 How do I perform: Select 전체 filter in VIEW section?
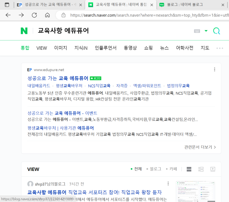pos(136,169)
